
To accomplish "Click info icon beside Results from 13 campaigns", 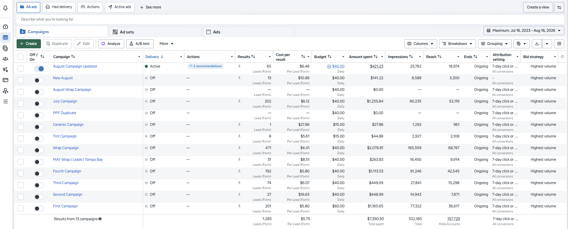I will (100, 219).
